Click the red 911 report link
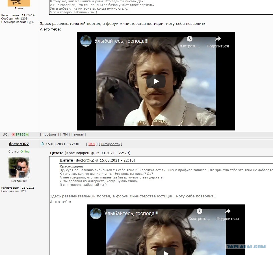 coord(92,144)
